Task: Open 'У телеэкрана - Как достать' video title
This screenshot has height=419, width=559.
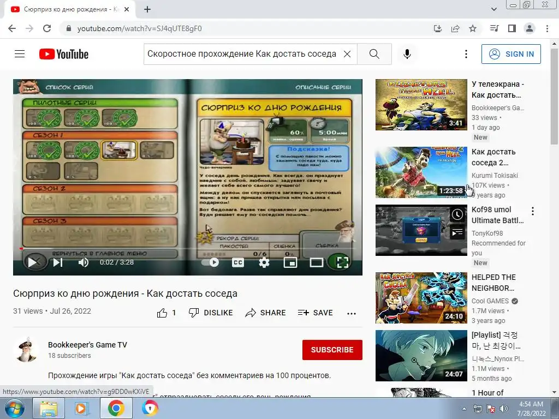Action: [x=498, y=89]
